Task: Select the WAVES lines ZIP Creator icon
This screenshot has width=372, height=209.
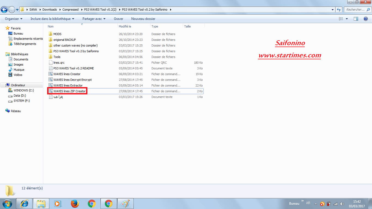Action: point(50,91)
